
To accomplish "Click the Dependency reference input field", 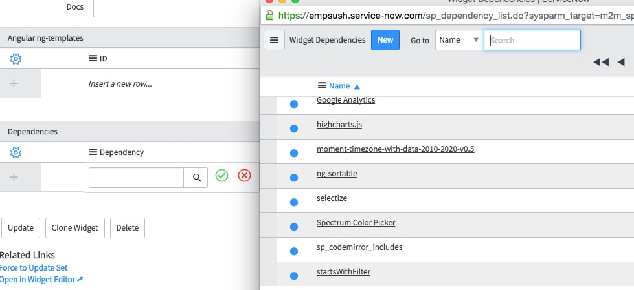I will click(x=136, y=178).
